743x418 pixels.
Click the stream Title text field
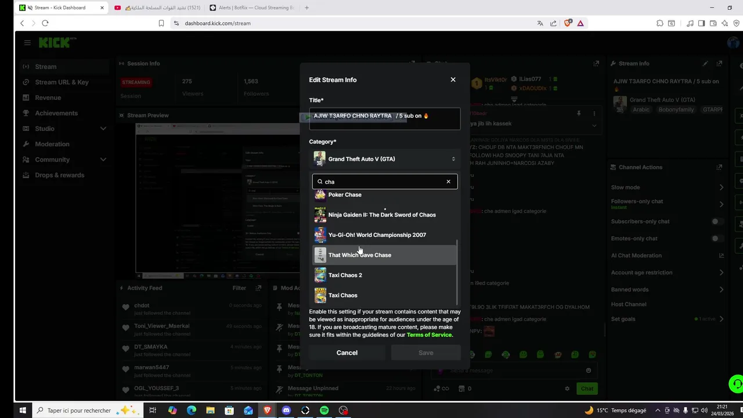pos(385,119)
